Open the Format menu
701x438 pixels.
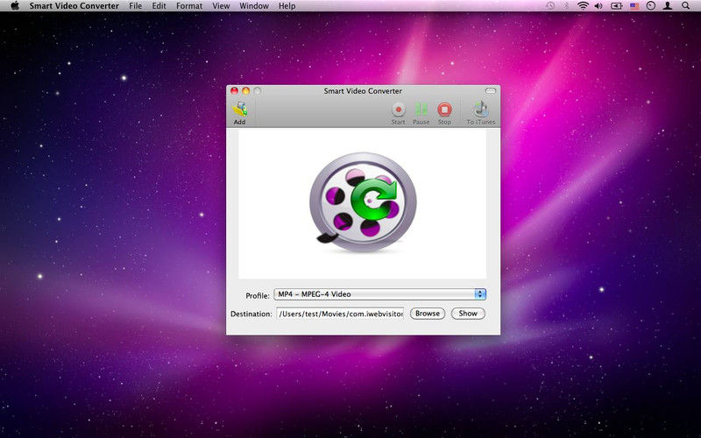[x=189, y=6]
